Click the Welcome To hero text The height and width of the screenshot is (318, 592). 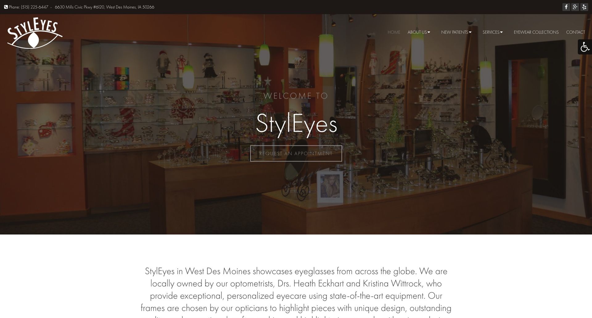(x=296, y=96)
